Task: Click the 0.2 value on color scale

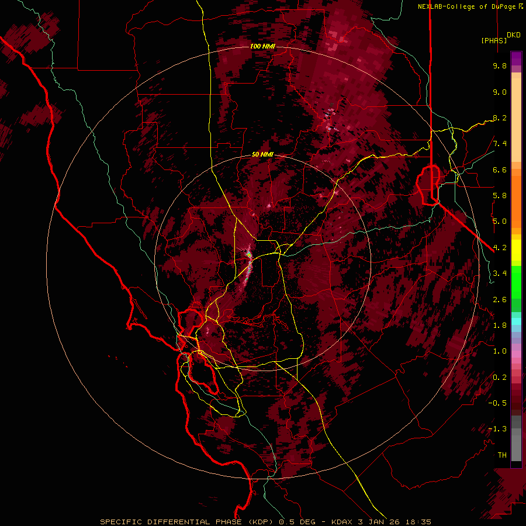Action: 500,378
